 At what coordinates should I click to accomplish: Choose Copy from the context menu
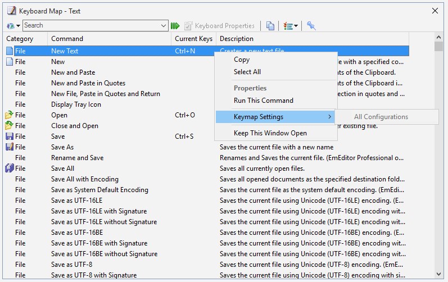242,60
